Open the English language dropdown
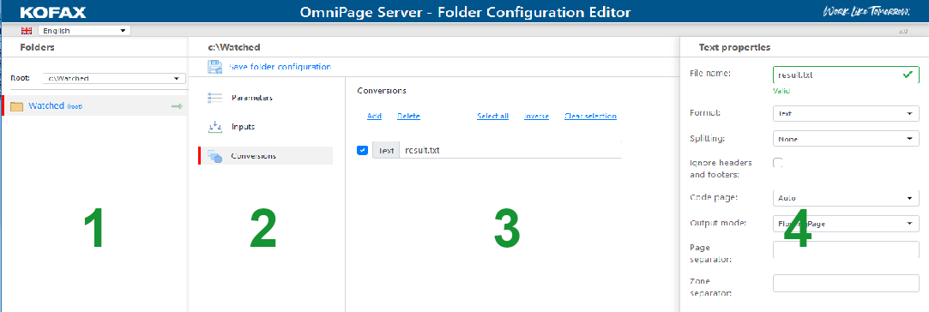 click(84, 30)
